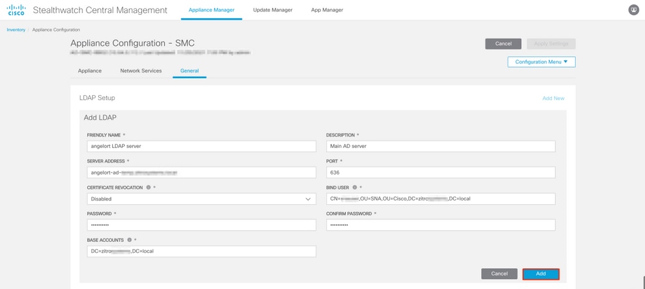Focus the Password field

[201, 225]
